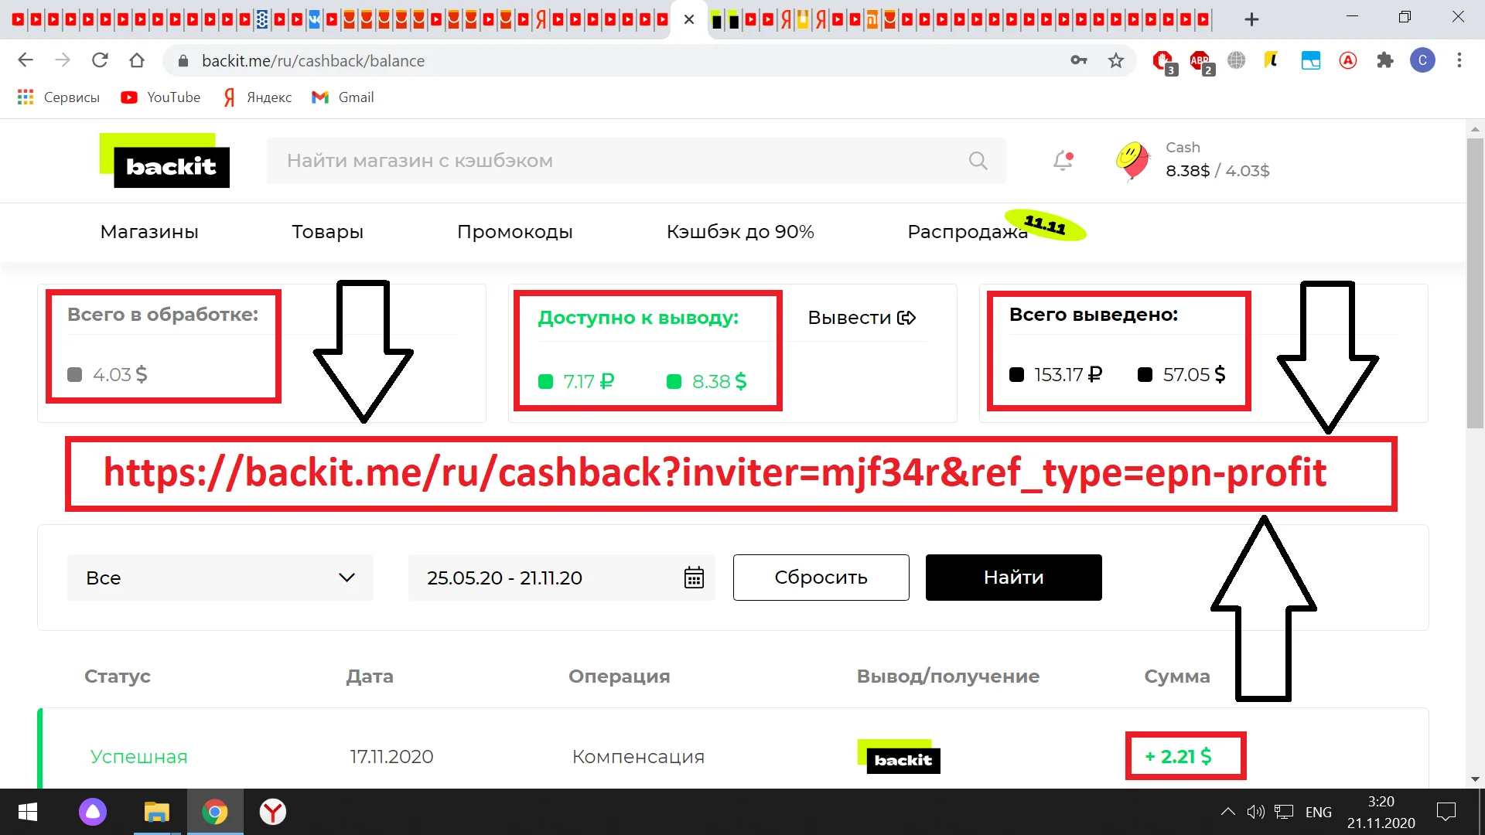1485x835 pixels.
Task: Open the Chrome three-dot menu
Action: click(x=1459, y=60)
